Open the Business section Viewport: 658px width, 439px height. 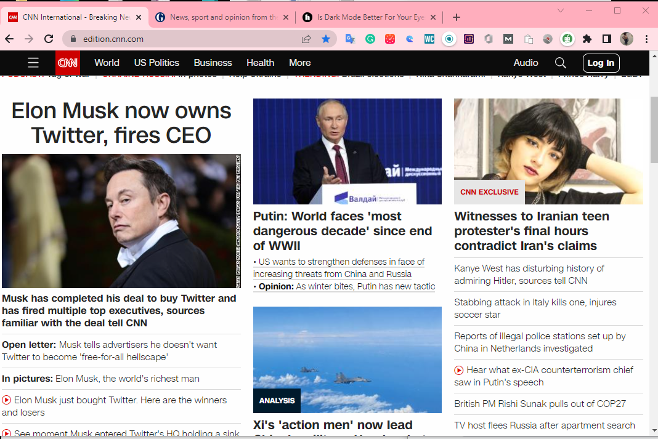(213, 63)
